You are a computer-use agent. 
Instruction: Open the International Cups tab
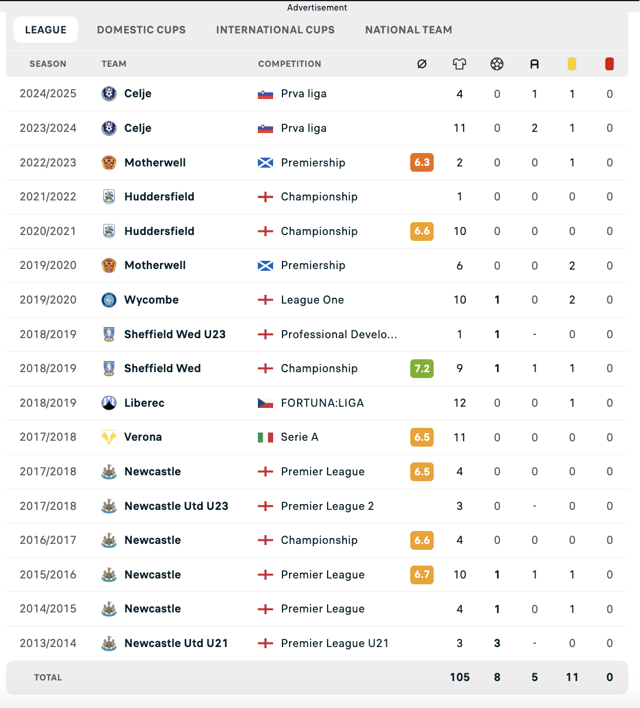click(x=275, y=30)
